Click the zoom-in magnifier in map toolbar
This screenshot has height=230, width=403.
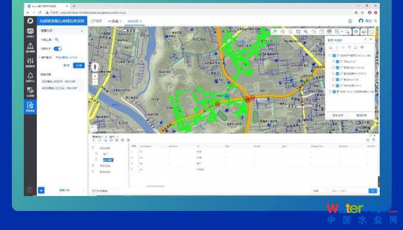click(283, 32)
